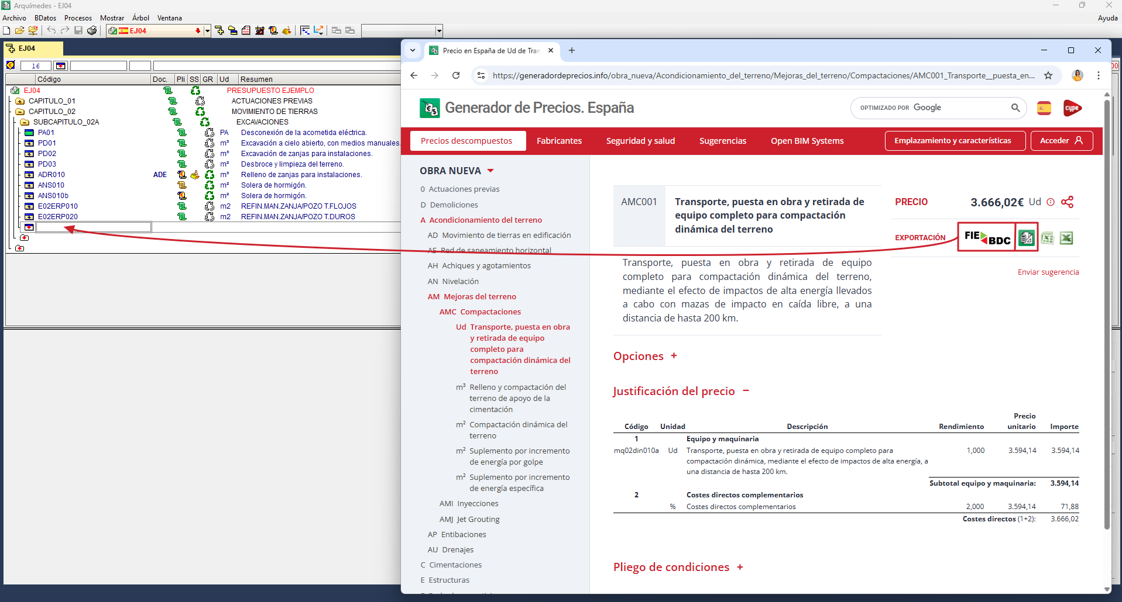Open the Chrome tab search chevron

coord(413,51)
